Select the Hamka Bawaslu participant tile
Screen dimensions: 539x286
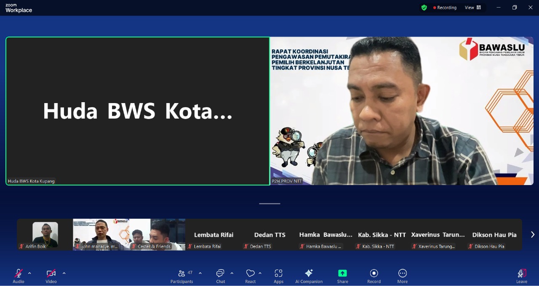pyautogui.click(x=326, y=235)
